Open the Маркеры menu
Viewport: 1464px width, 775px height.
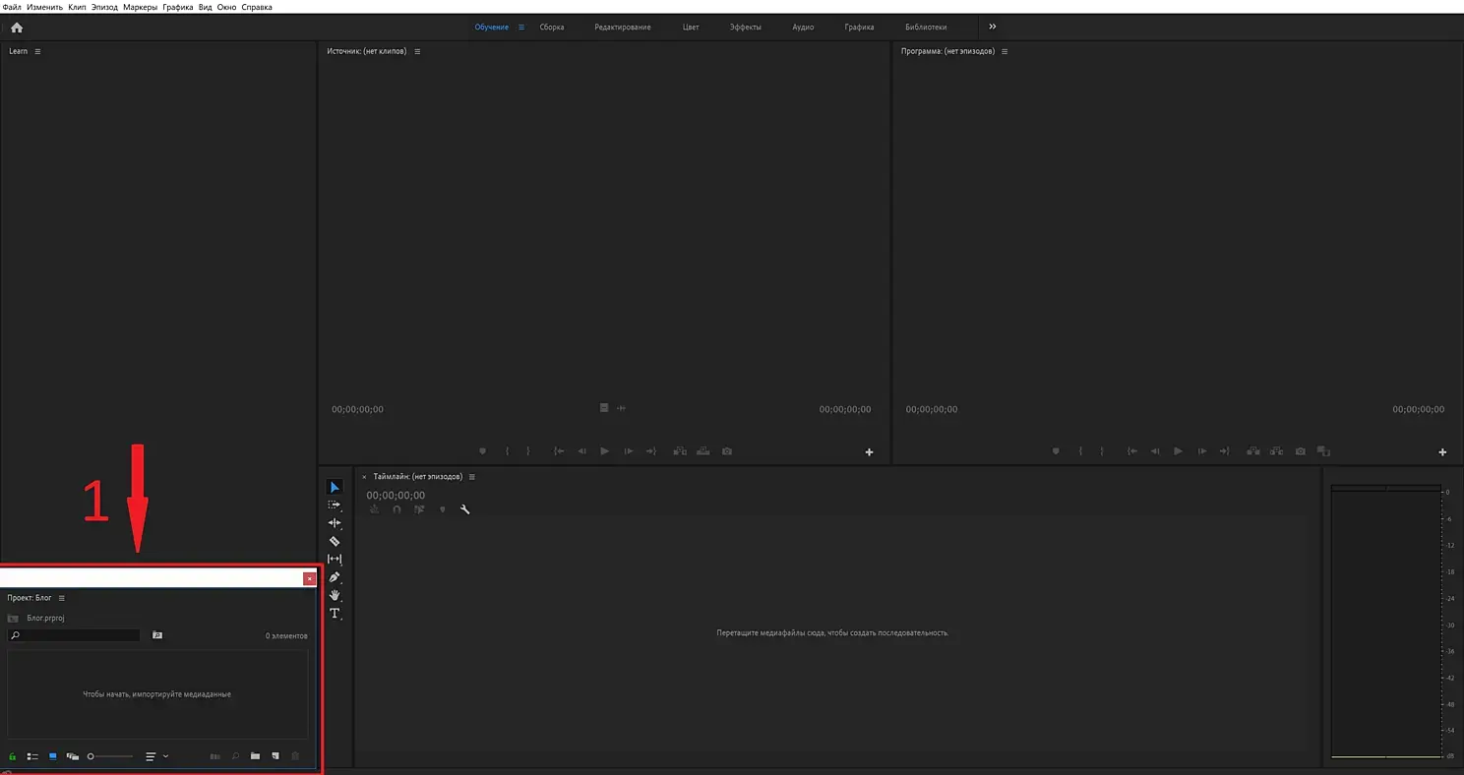coord(141,7)
